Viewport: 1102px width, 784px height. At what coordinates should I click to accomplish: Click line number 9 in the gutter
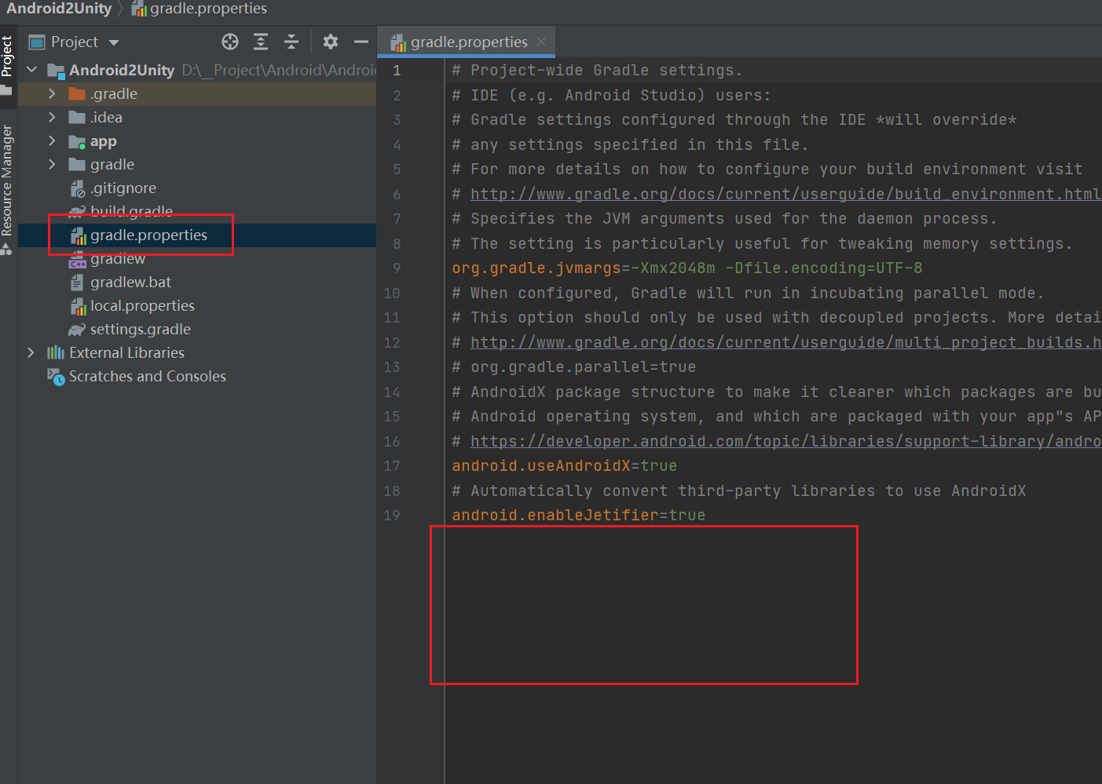coord(397,268)
